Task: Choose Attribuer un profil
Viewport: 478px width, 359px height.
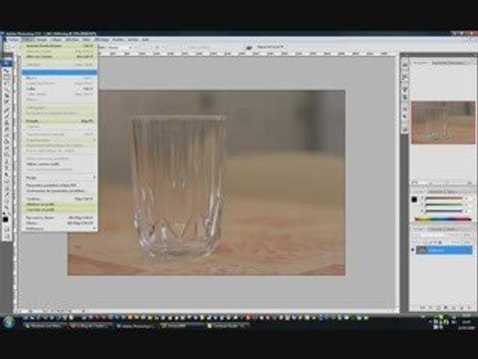Action: pyautogui.click(x=60, y=204)
